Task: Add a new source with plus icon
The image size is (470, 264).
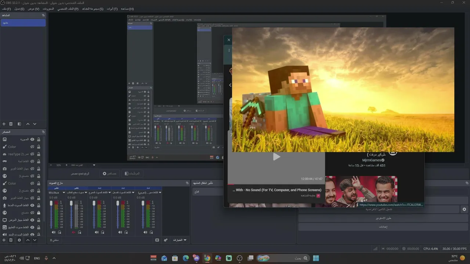Action: (x=4, y=240)
